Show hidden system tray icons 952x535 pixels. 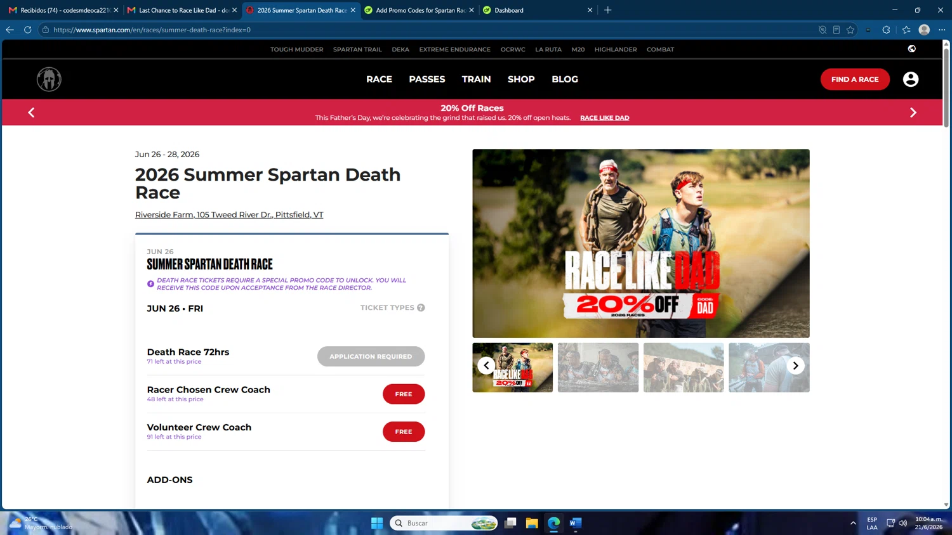(853, 523)
